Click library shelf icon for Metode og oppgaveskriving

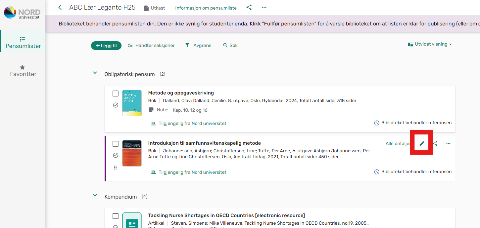click(154, 123)
